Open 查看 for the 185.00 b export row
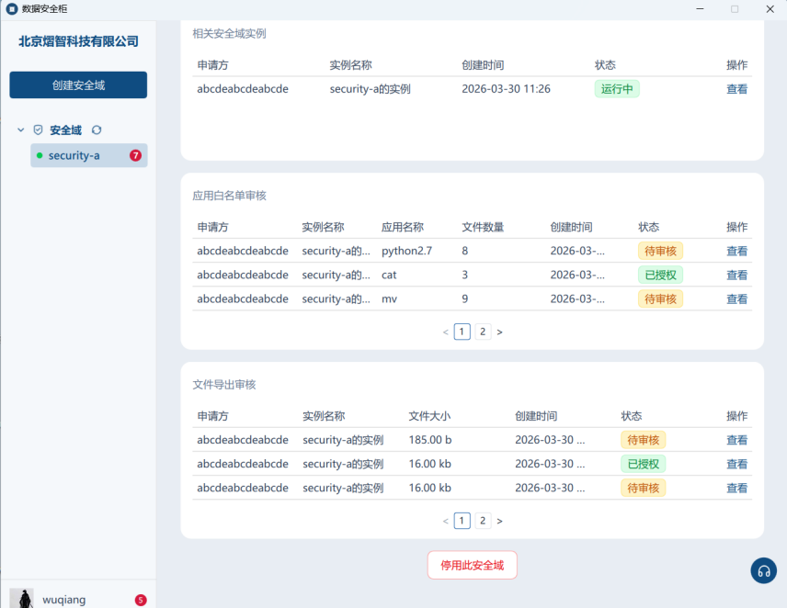This screenshot has height=608, width=787. 736,440
